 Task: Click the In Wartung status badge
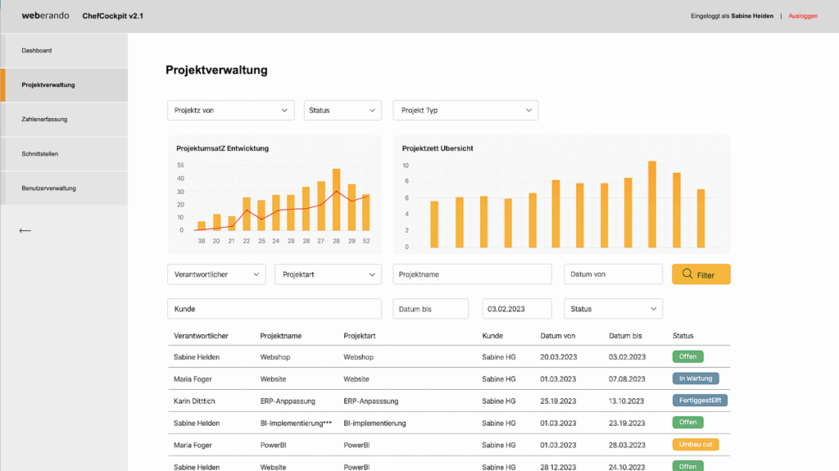tap(695, 378)
